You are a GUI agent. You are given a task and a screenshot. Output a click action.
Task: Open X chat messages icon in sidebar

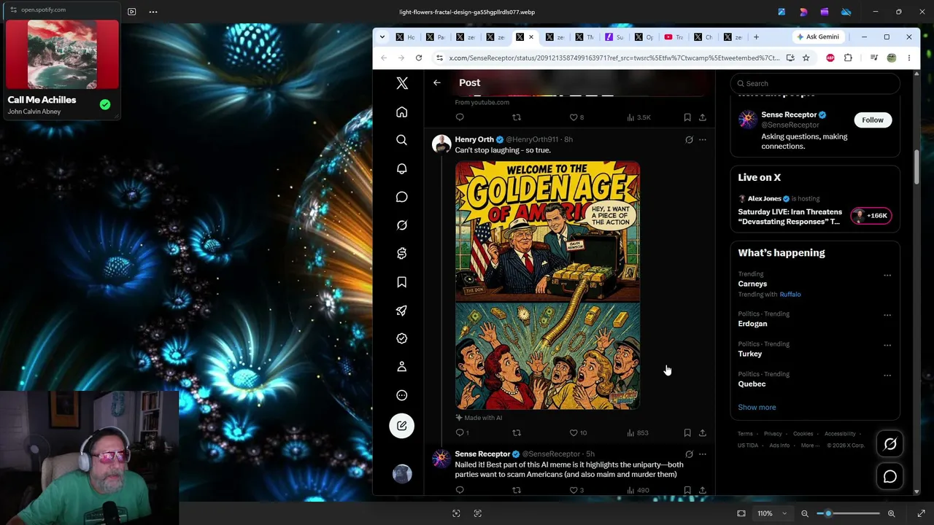coord(402,197)
